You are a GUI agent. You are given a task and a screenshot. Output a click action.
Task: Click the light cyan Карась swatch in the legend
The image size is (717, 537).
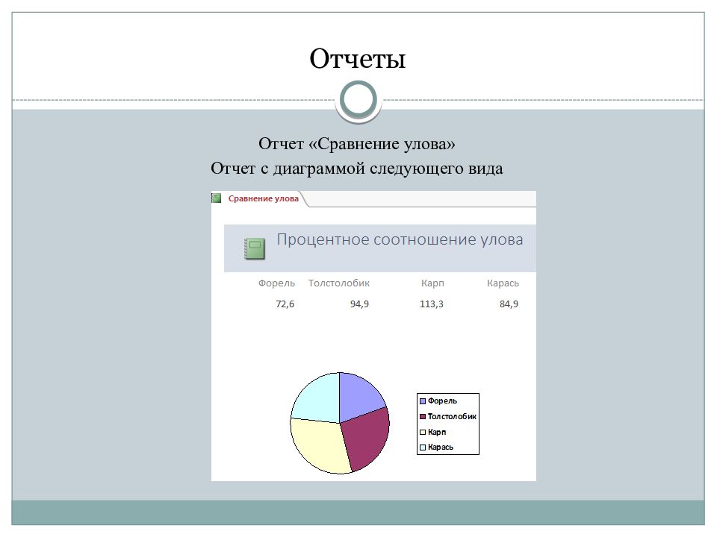[x=423, y=447]
